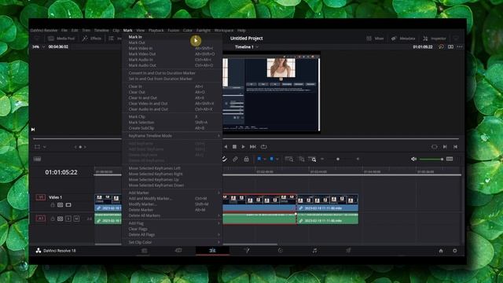Toggle linked selection chain icon
Image resolution: width=503 pixels, height=283 pixels.
(235, 159)
